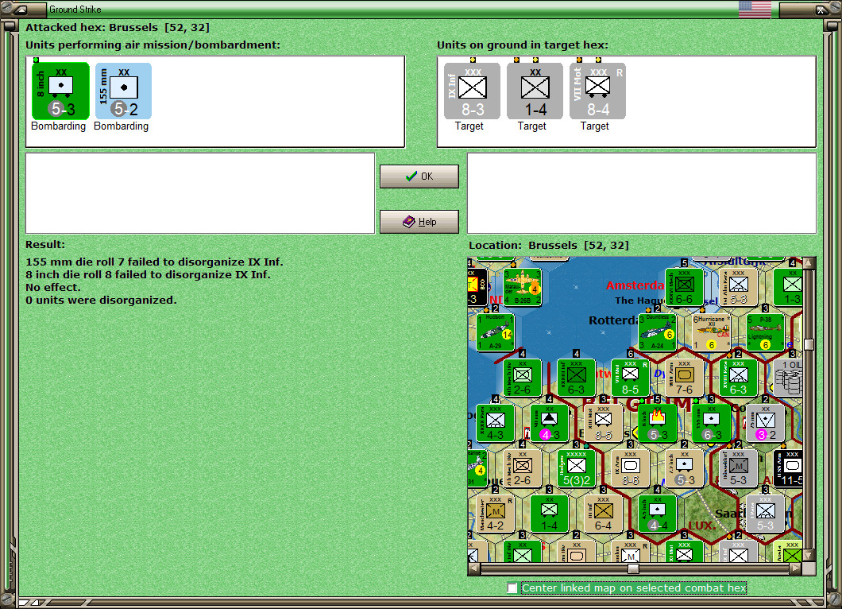Click the VIII Arm 7-6 counter

pyautogui.click(x=684, y=378)
